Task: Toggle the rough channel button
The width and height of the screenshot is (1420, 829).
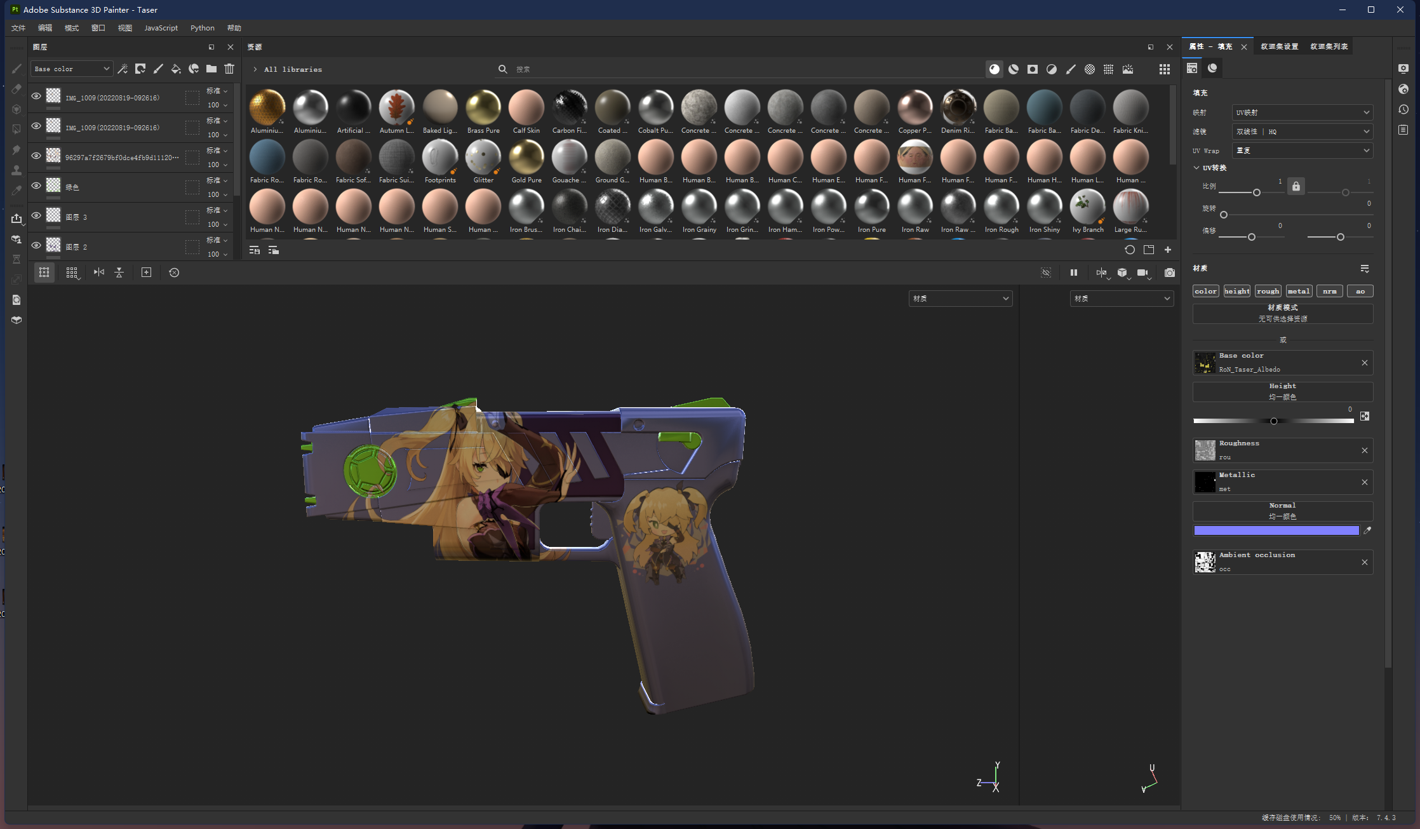Action: pos(1268,291)
